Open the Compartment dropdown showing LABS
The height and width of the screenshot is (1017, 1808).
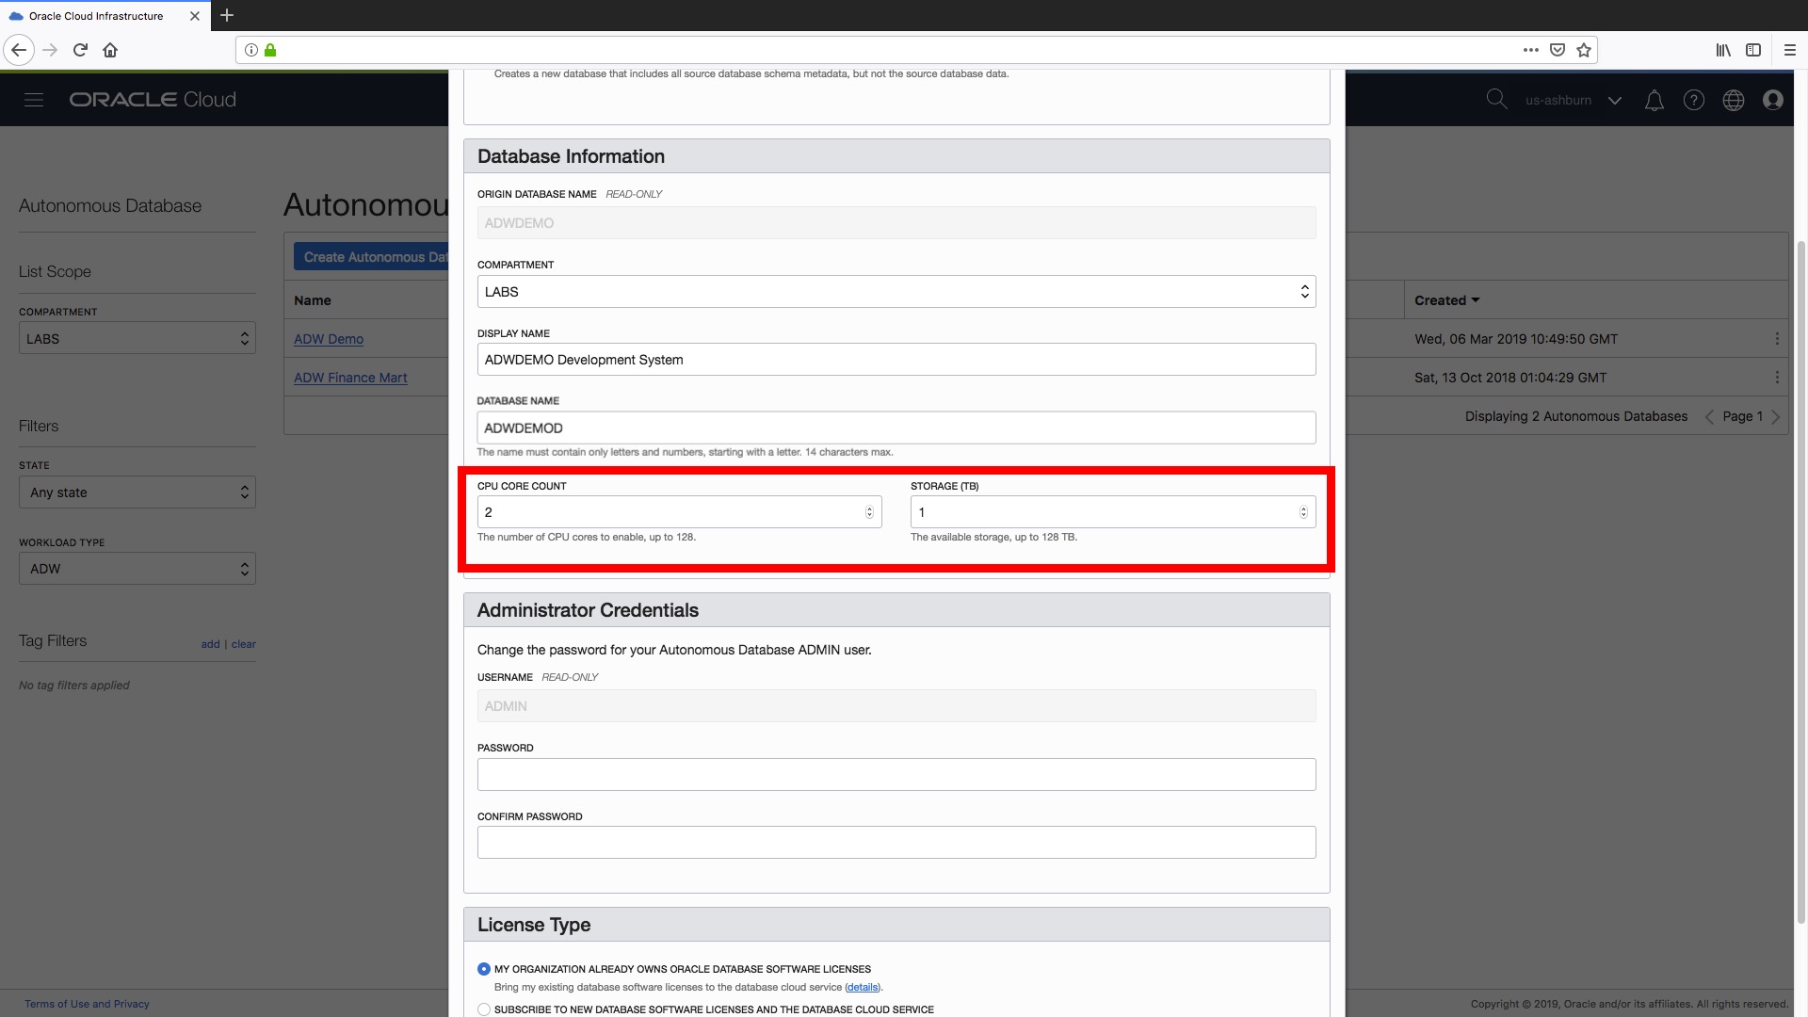tap(137, 338)
